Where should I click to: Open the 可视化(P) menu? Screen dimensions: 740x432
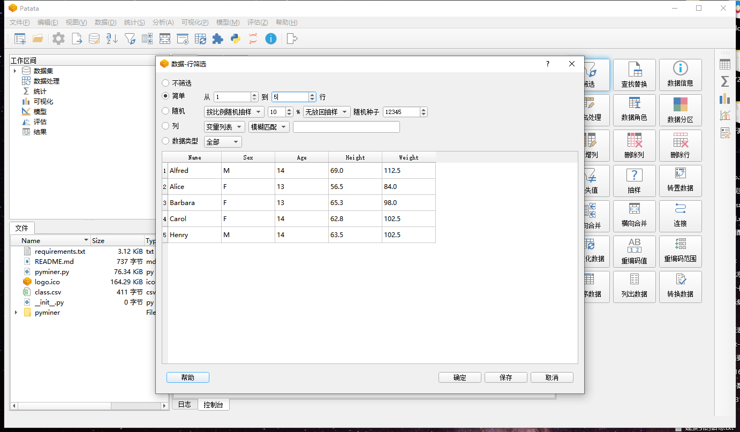195,22
